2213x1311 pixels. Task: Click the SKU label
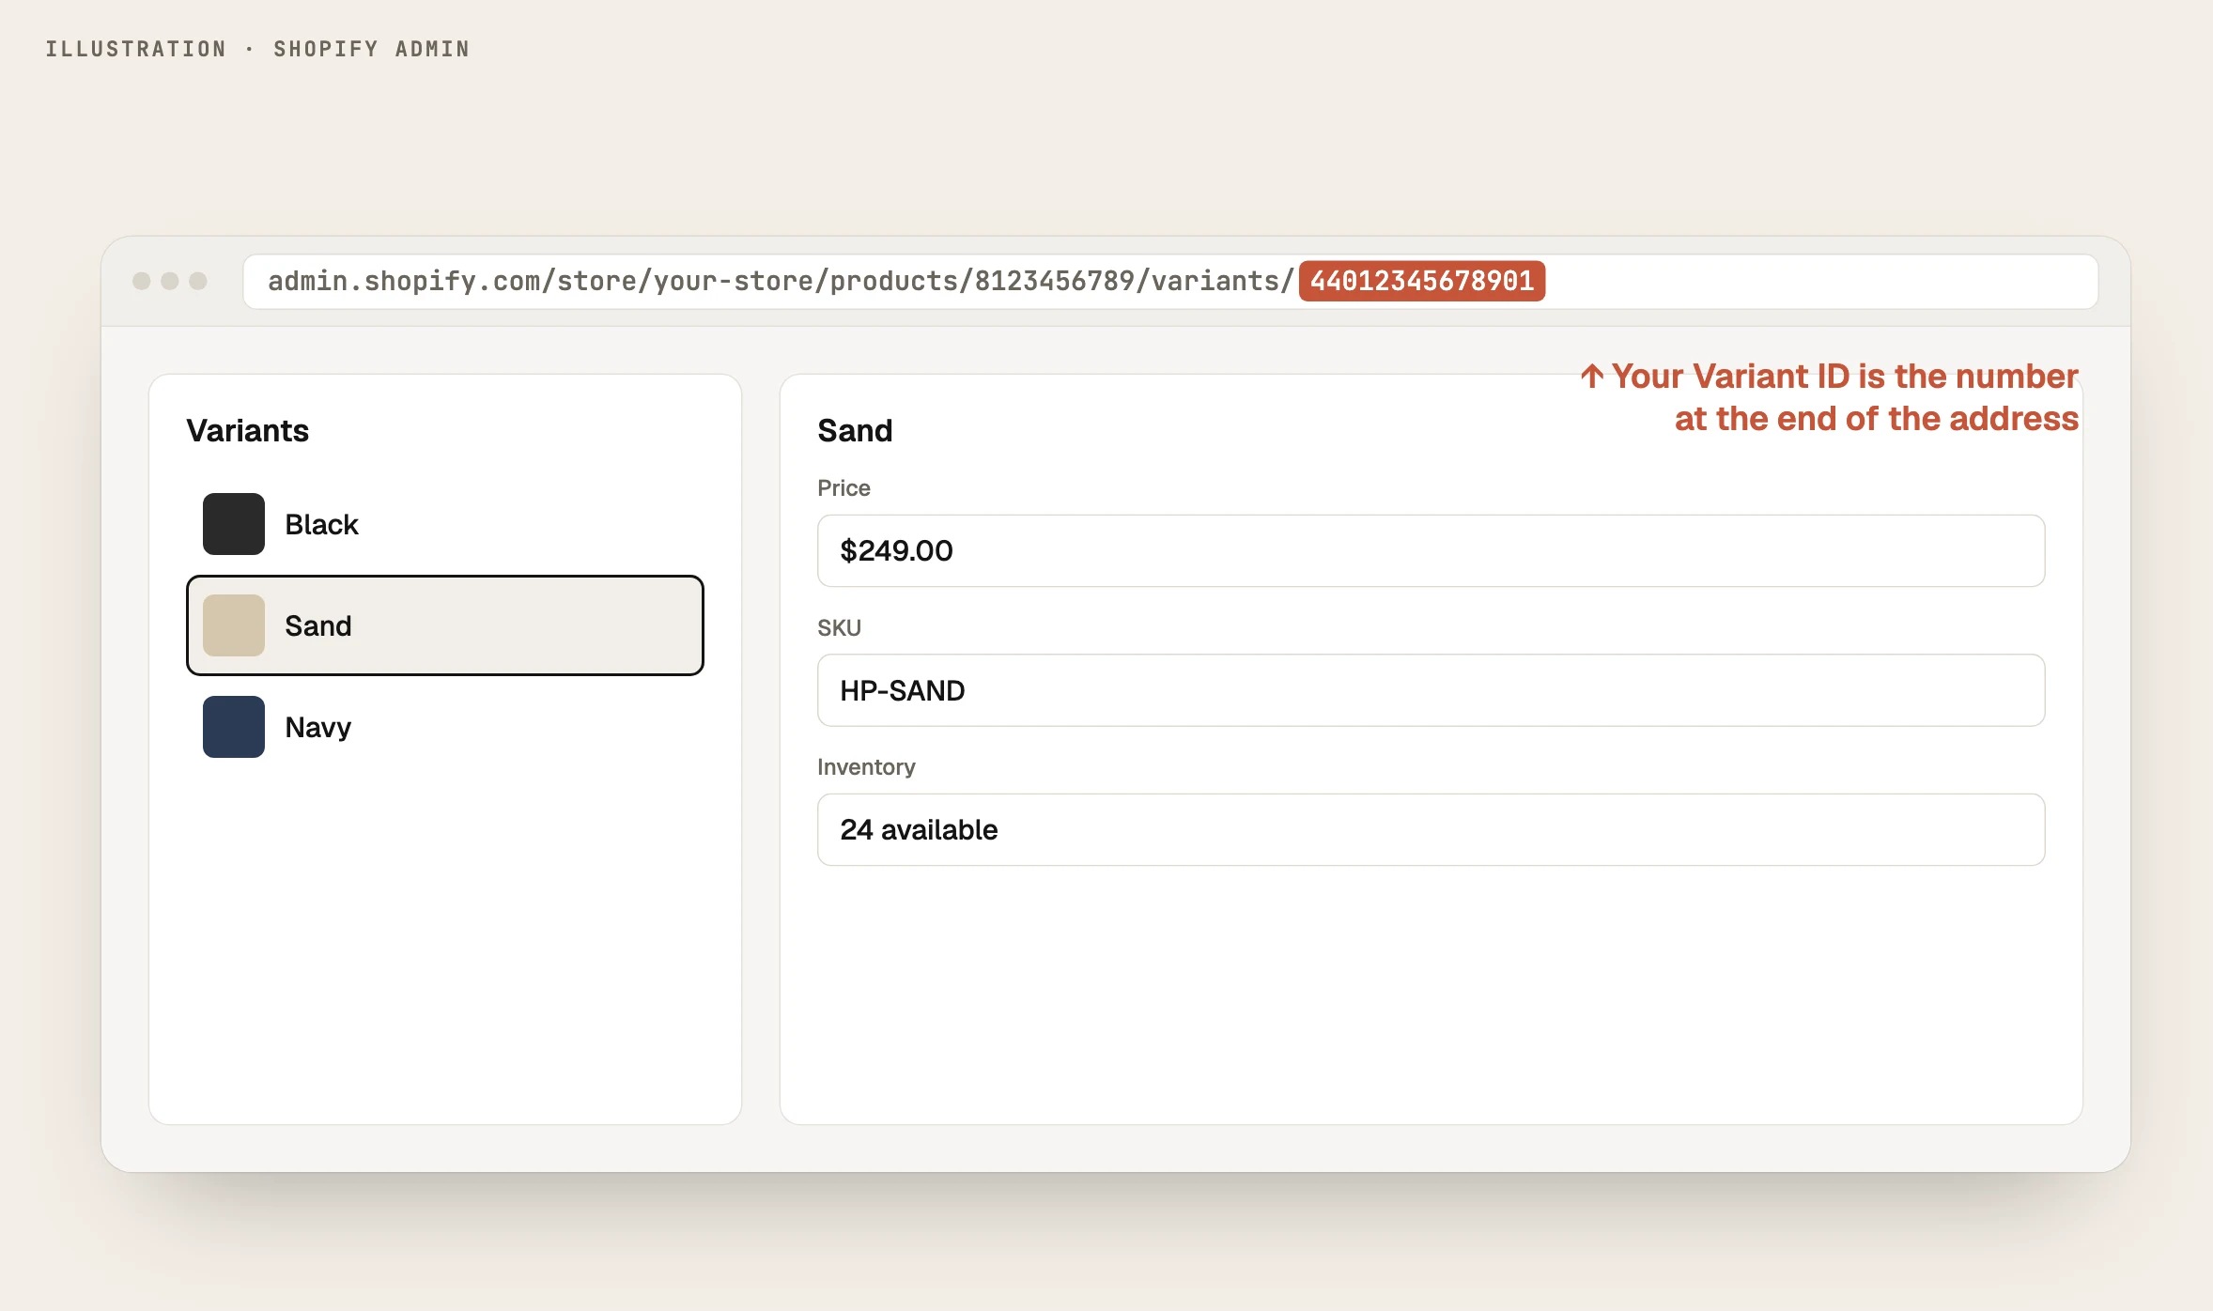click(839, 628)
